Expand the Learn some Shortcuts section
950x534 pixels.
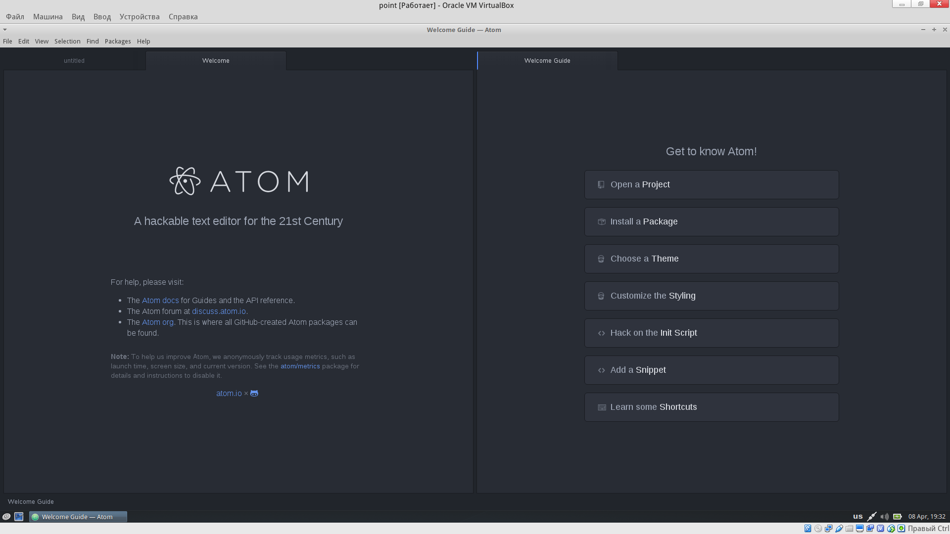point(711,407)
